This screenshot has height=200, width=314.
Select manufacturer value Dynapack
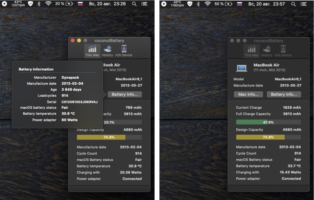(70, 77)
